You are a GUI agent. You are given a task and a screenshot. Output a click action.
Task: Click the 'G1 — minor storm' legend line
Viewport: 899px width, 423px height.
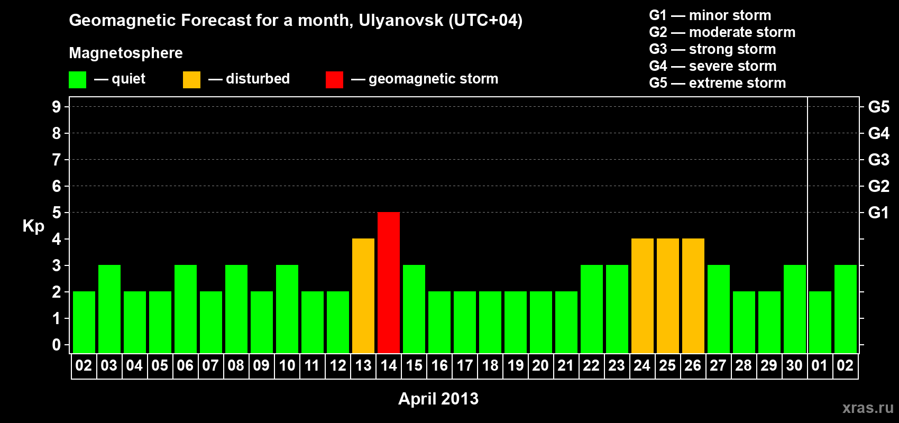tap(710, 15)
